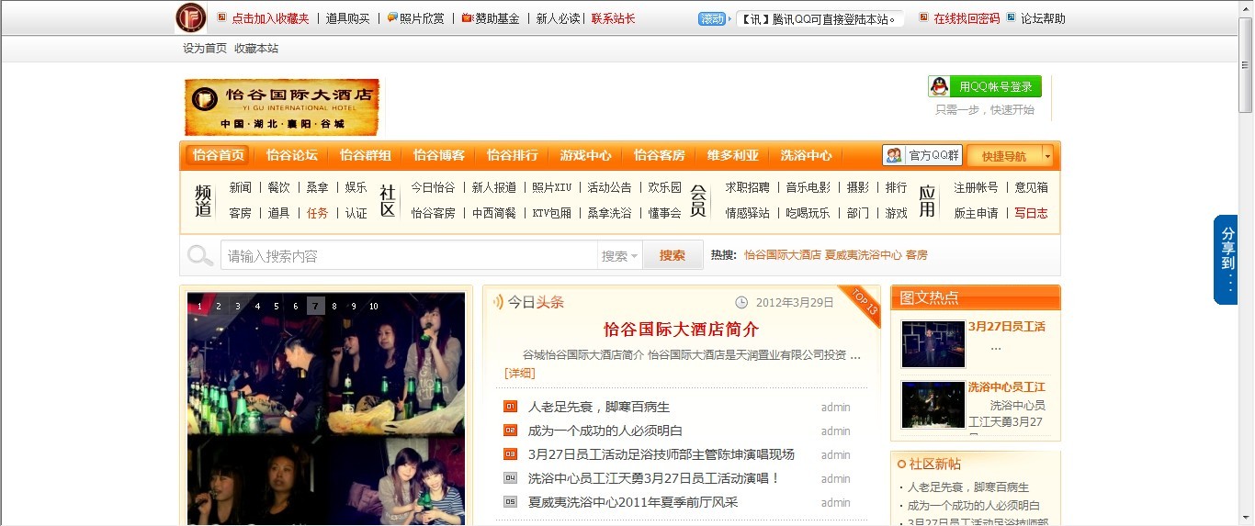This screenshot has width=1255, height=526.
Task: Click the page vertical scrollbar
Action: [1246, 263]
